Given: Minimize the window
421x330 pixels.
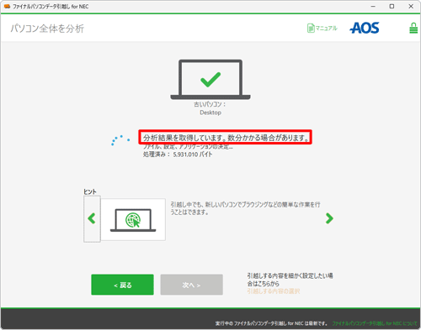Looking at the screenshot, I should tap(373, 6).
